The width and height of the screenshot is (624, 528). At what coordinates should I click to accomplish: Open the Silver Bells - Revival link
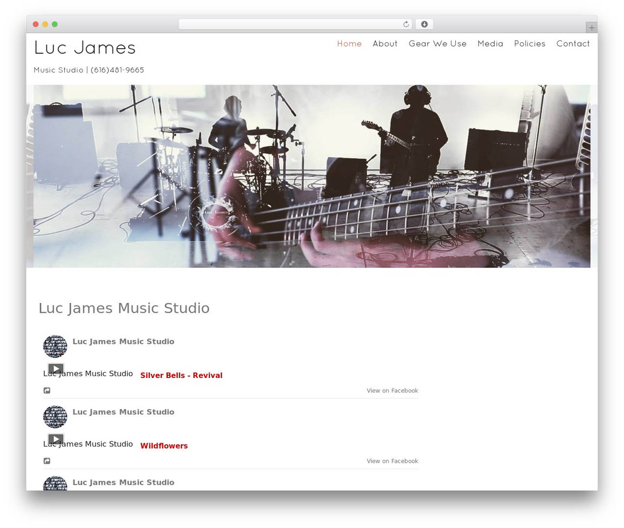coord(181,376)
